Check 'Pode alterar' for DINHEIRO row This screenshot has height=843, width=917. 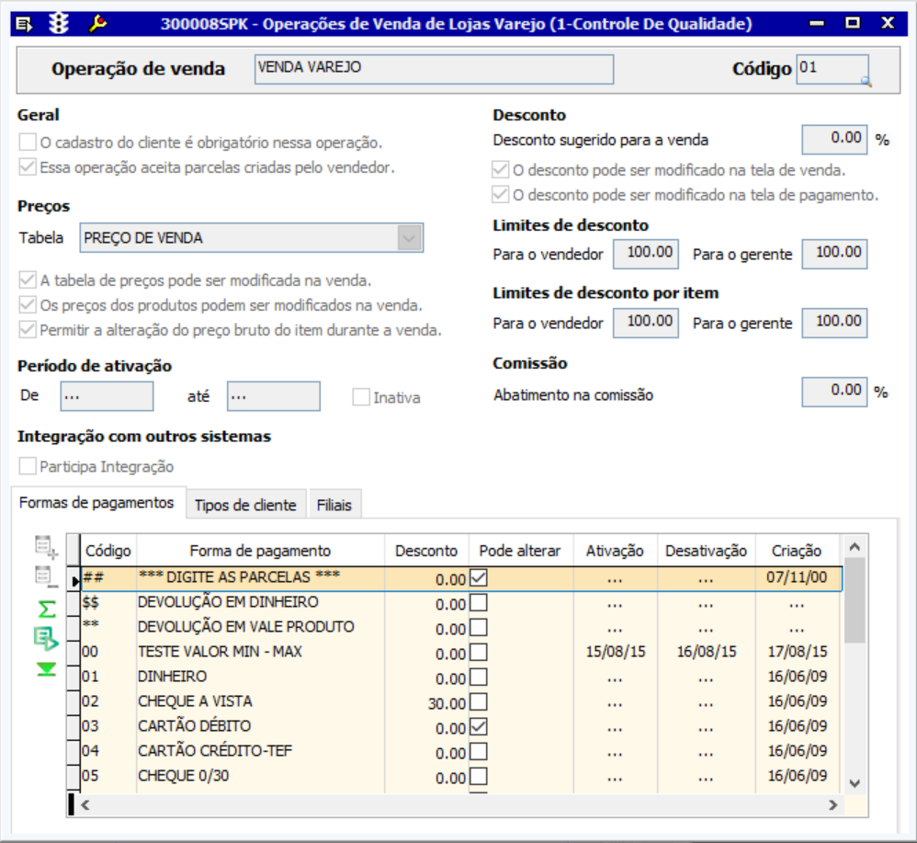point(479,678)
